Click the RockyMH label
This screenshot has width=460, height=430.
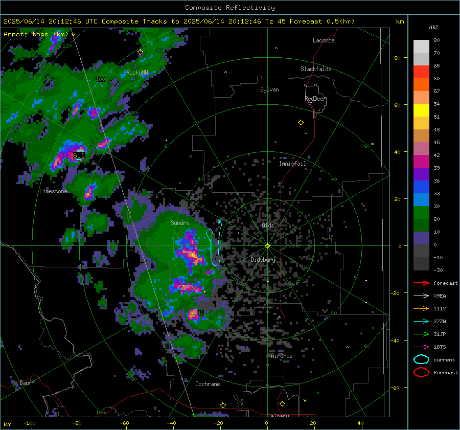(x=137, y=73)
